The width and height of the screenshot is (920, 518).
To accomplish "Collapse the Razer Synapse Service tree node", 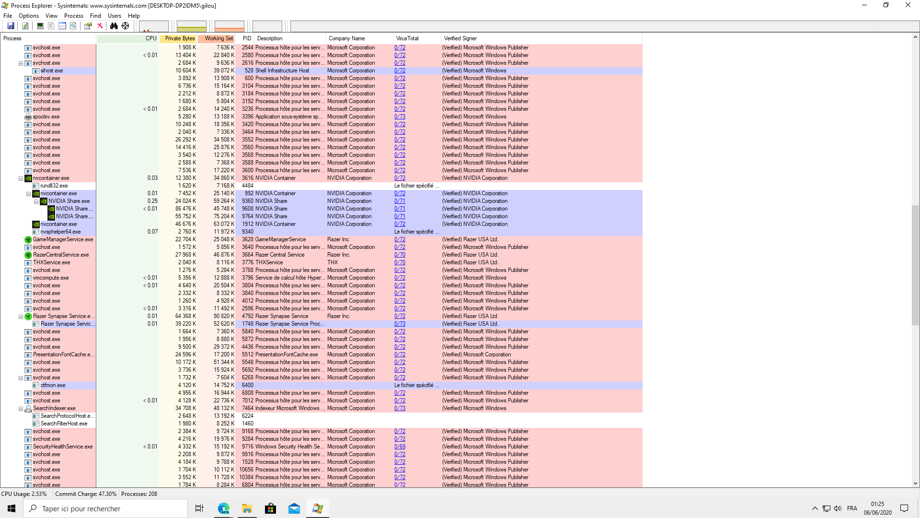I will click(x=21, y=317).
